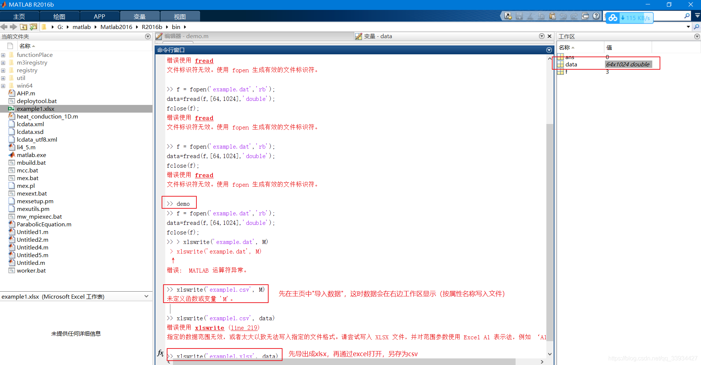701x365 pixels.
Task: Switch to the APP ribbon tab
Action: click(x=99, y=16)
